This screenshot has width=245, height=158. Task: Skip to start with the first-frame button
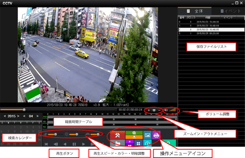coord(46,144)
